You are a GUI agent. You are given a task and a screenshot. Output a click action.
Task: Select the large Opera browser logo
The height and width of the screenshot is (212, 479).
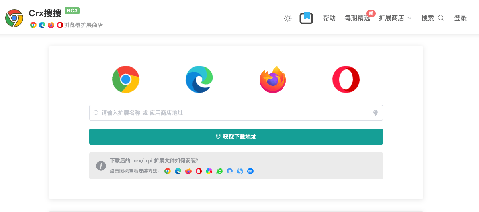346,79
